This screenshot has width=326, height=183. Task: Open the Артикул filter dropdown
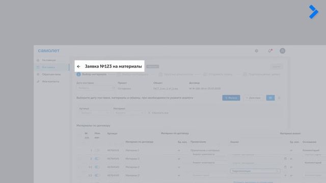click(x=95, y=113)
